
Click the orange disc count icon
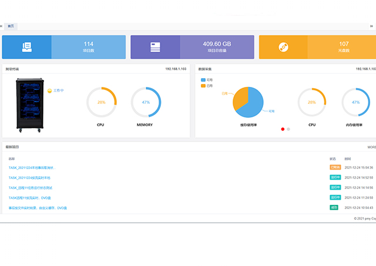[283, 47]
